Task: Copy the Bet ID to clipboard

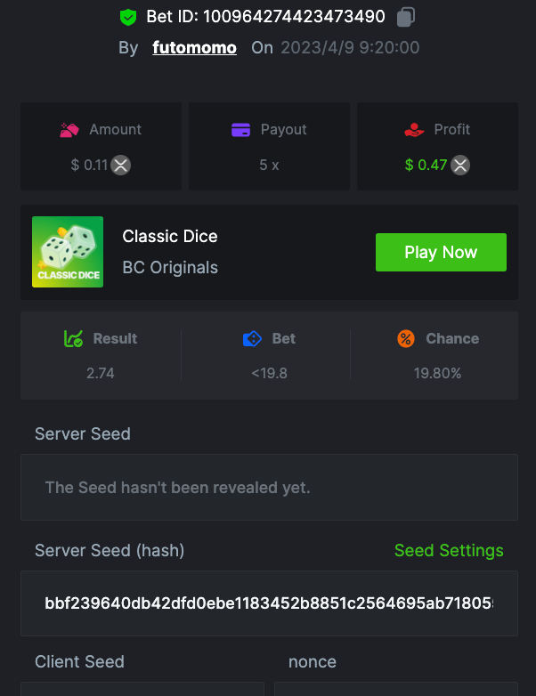Action: (x=406, y=17)
